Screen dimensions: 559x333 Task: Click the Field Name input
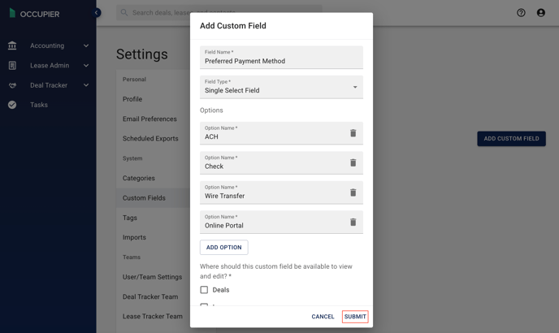click(x=281, y=58)
